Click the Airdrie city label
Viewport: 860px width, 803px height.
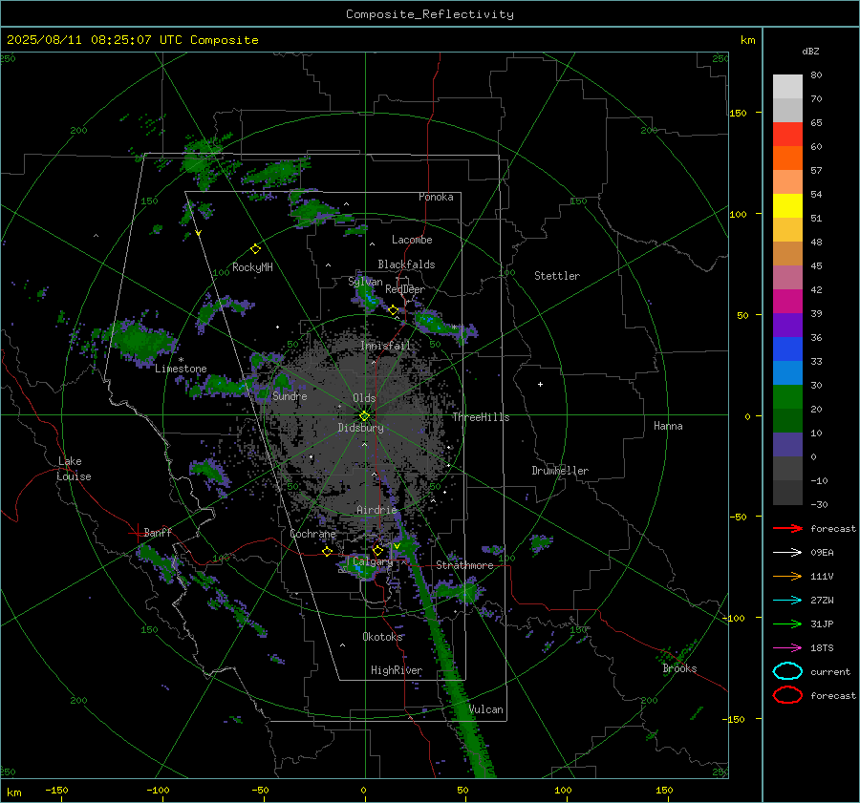point(376,510)
